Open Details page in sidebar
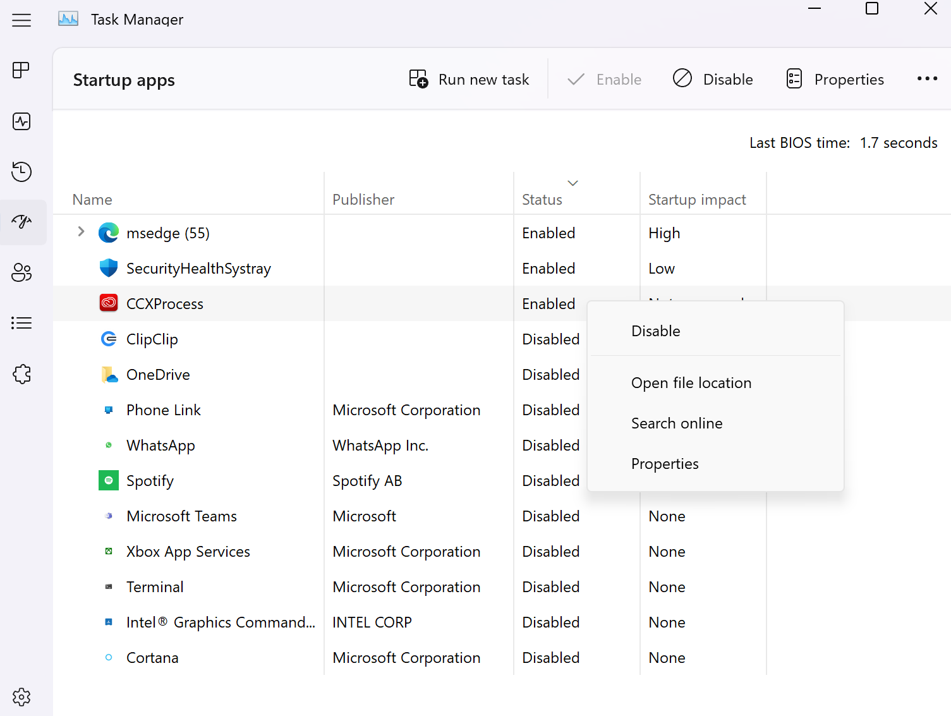The height and width of the screenshot is (716, 951). click(x=21, y=323)
